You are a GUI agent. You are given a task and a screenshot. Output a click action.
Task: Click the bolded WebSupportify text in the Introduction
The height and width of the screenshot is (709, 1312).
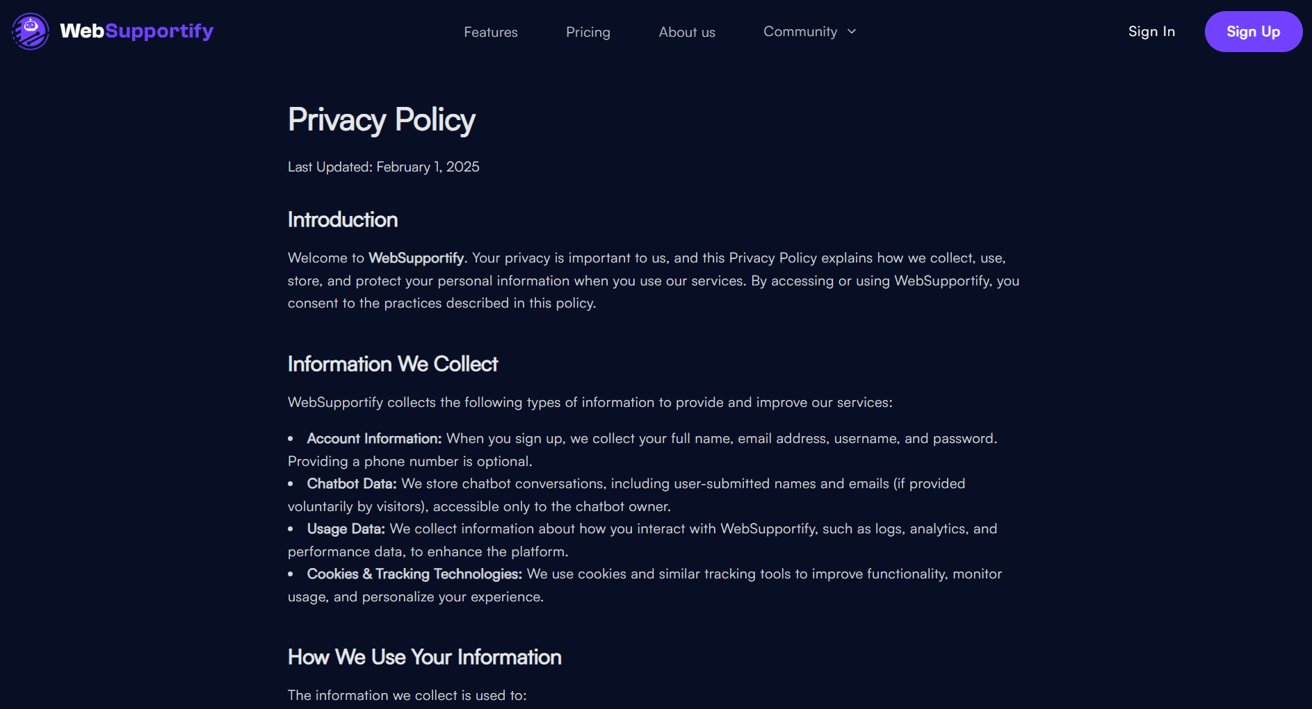coord(416,258)
